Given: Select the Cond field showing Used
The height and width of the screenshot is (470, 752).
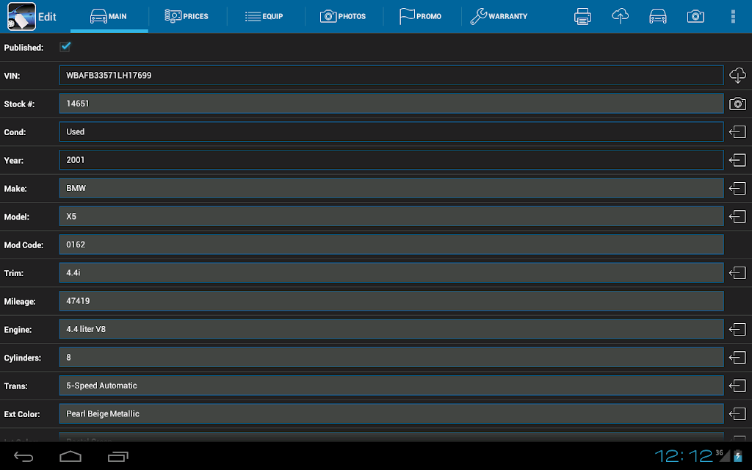Looking at the screenshot, I should 391,132.
